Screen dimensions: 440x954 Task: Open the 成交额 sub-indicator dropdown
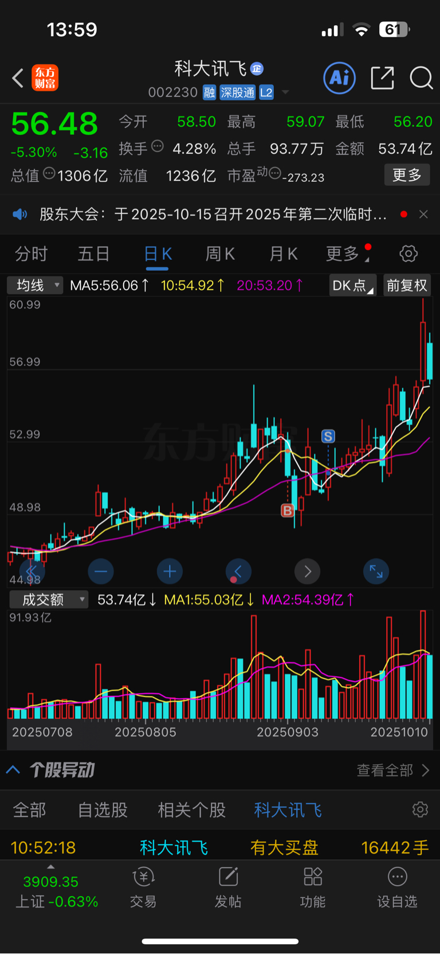(49, 600)
